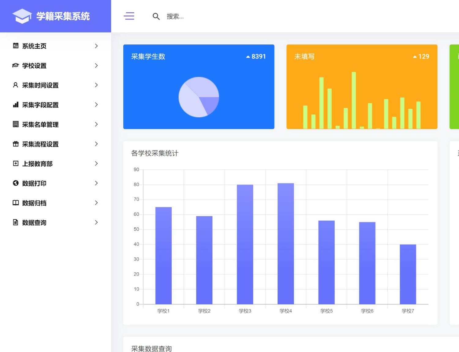Open the 系统主页 menu item

55,46
